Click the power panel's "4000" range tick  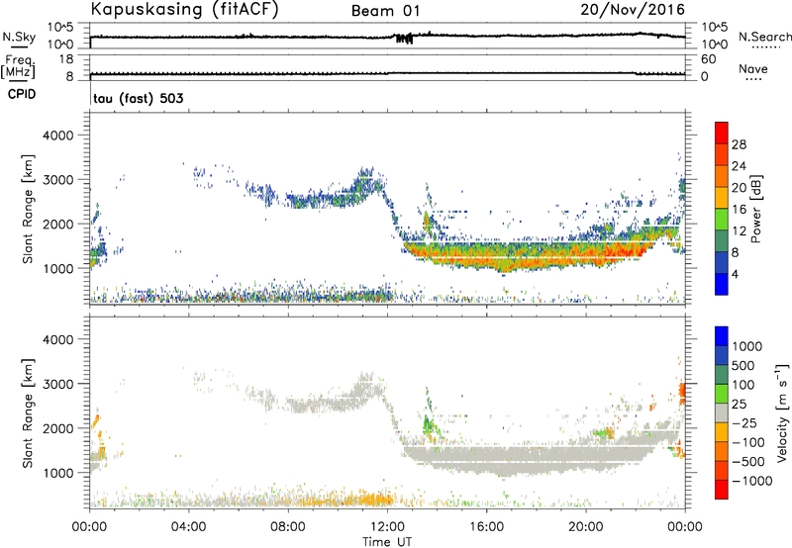[x=57, y=136]
